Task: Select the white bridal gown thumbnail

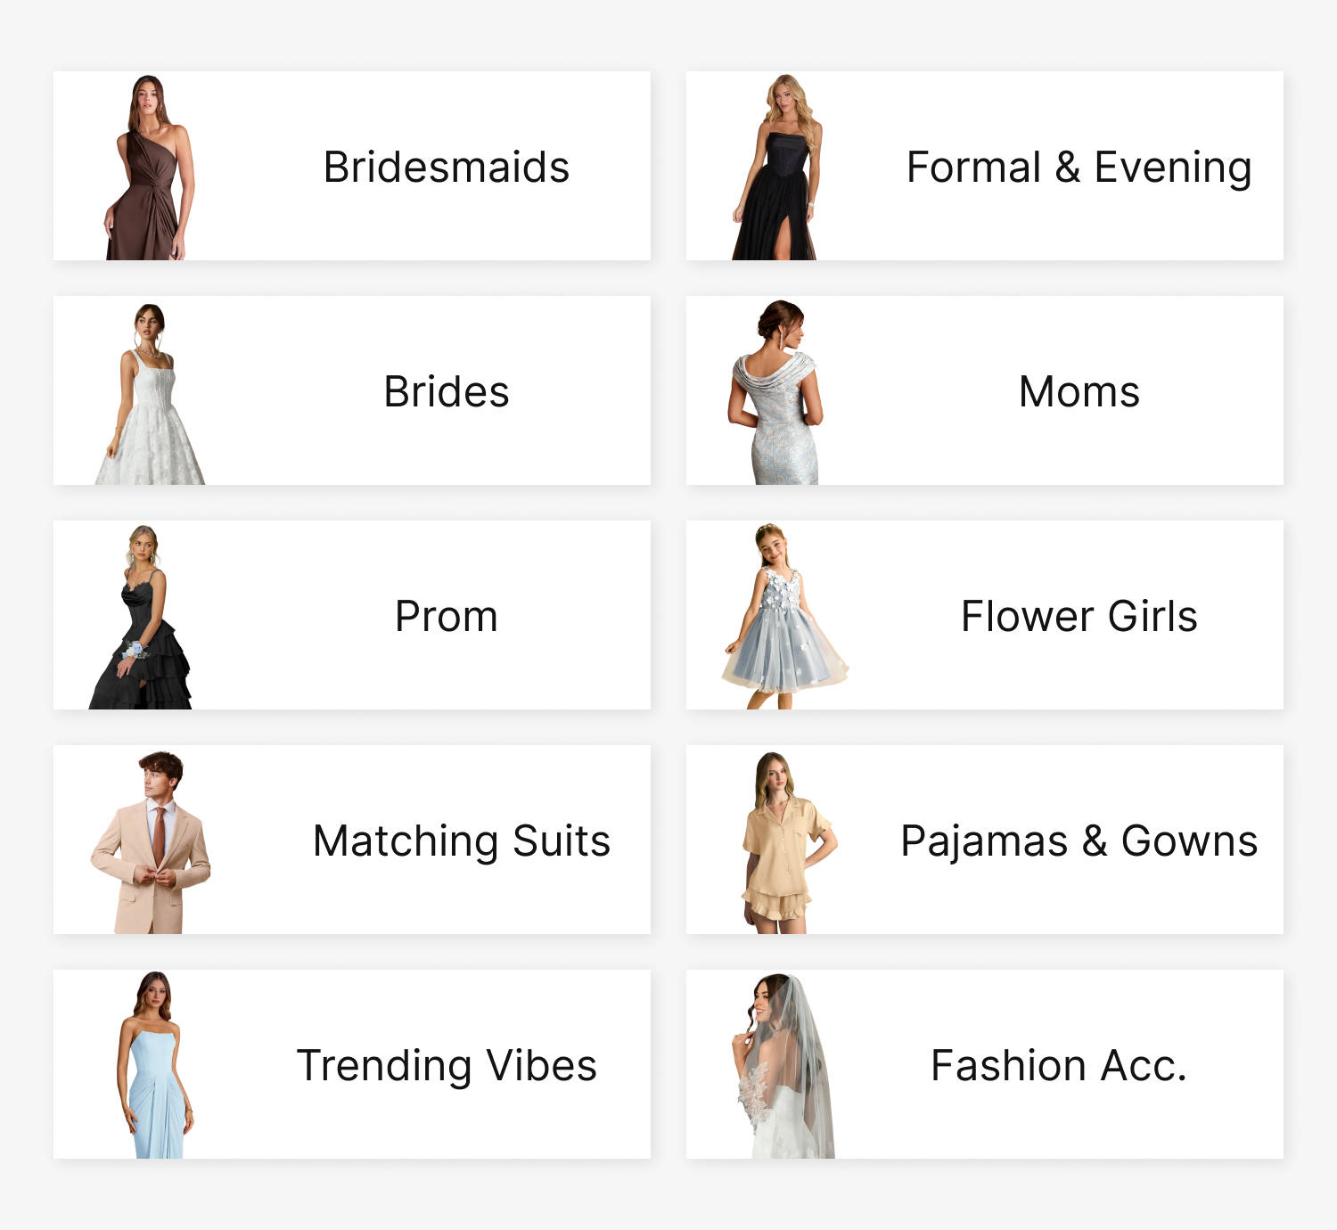Action: pos(150,393)
